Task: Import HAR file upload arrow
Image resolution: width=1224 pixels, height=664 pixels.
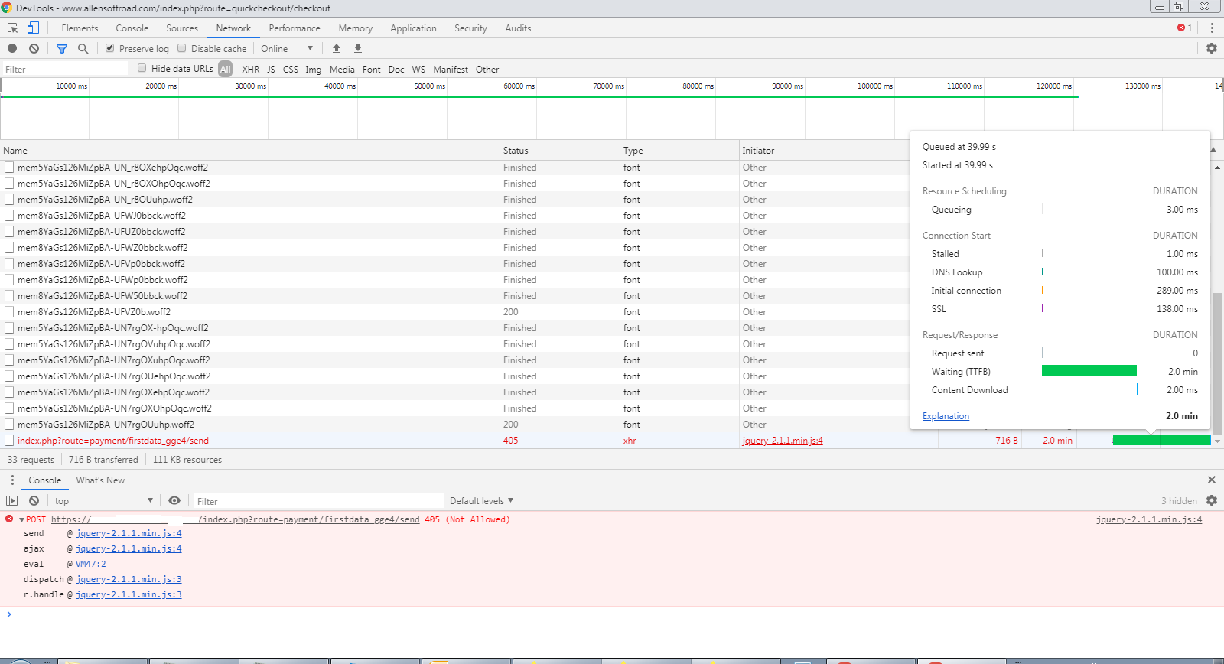Action: click(337, 48)
